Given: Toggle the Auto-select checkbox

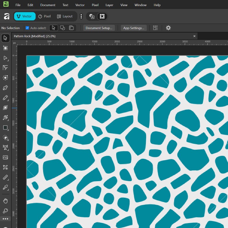Looking at the screenshot, I should pyautogui.click(x=27, y=28).
